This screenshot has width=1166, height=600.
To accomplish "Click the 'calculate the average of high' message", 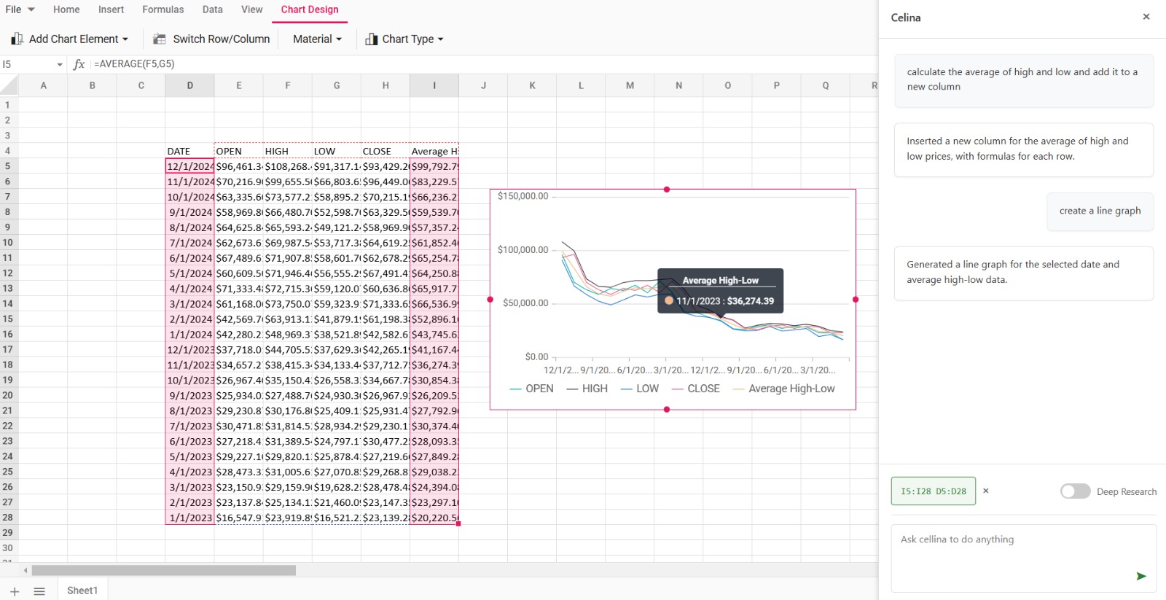I will tap(1024, 80).
